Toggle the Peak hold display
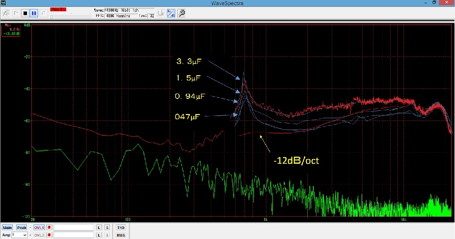The height and width of the screenshot is (239, 455). tap(22, 228)
